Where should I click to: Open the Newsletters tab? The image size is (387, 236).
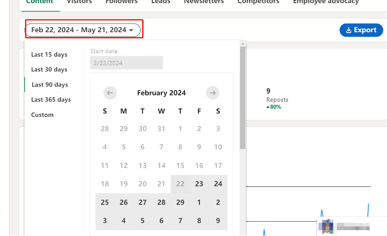coord(204,2)
